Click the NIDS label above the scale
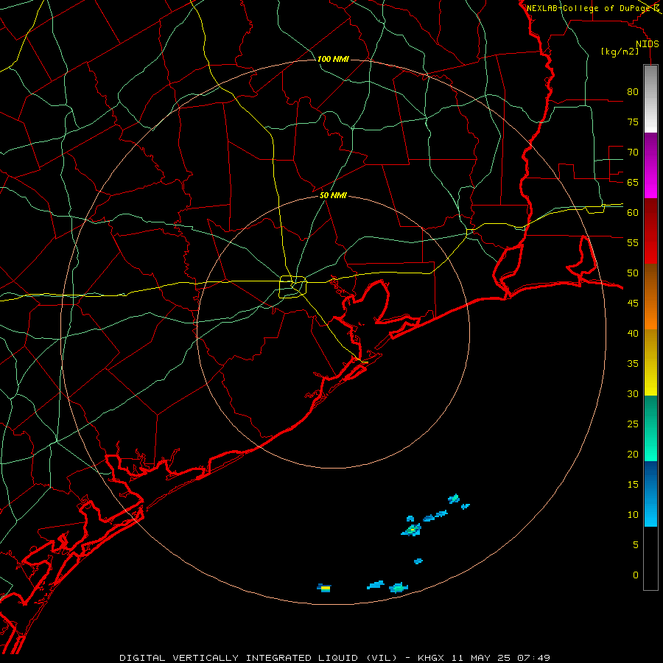 click(647, 44)
